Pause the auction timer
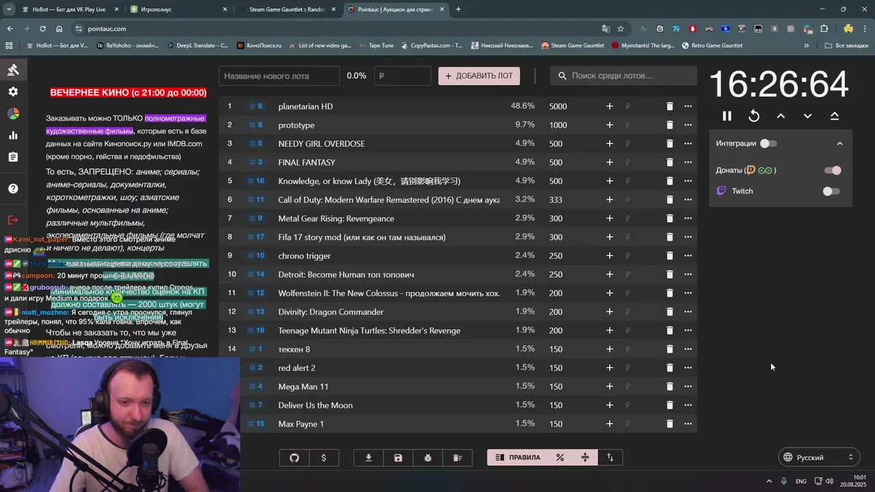Image resolution: width=875 pixels, height=492 pixels. coord(727,116)
